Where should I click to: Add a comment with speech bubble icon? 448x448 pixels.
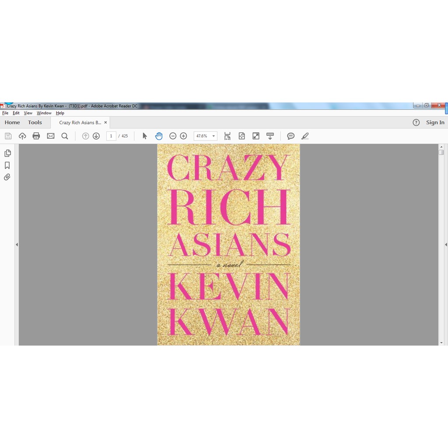click(290, 136)
